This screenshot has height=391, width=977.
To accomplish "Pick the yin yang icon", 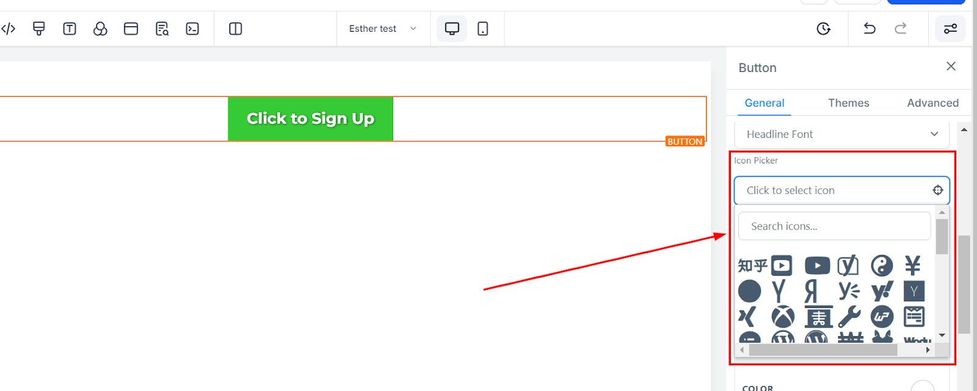I will point(882,265).
